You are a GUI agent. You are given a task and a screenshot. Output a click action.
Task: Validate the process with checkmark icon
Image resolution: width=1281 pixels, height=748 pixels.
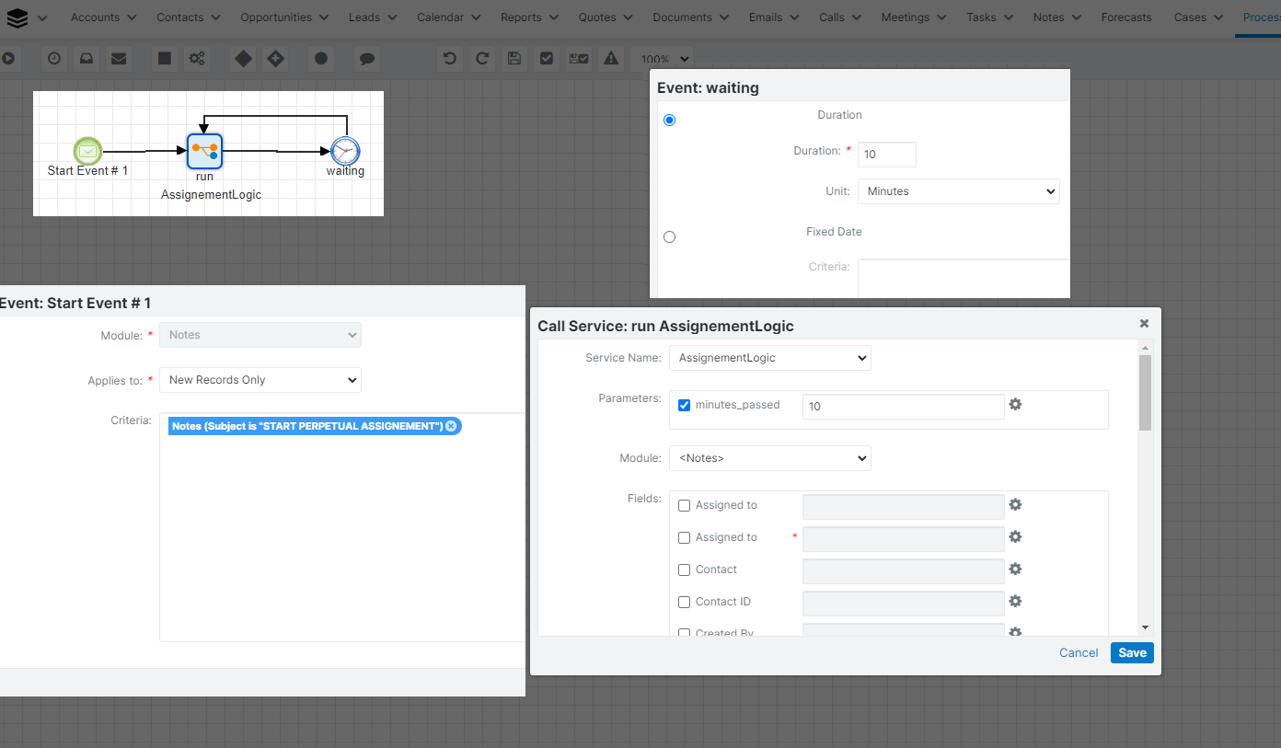[547, 58]
